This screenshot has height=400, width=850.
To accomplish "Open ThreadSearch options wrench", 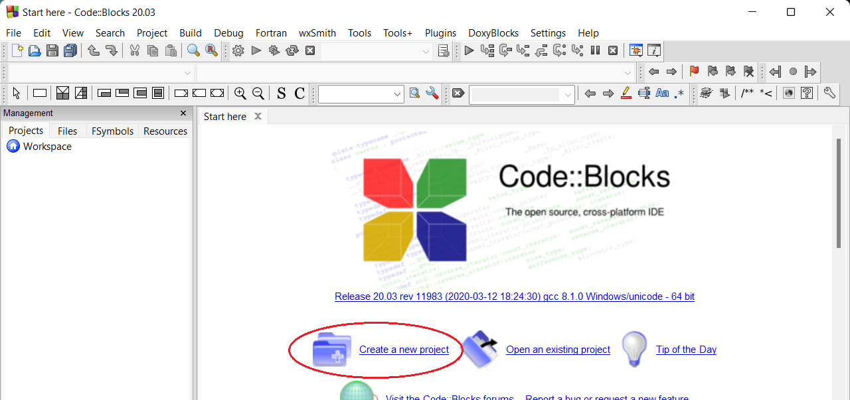I will pyautogui.click(x=432, y=94).
